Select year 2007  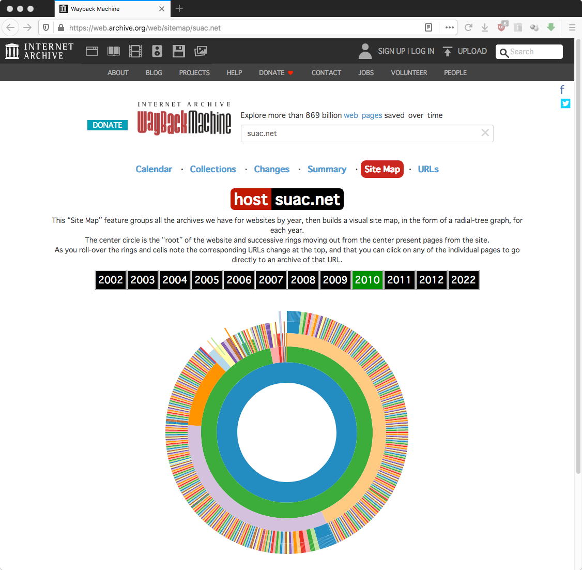pyautogui.click(x=271, y=280)
